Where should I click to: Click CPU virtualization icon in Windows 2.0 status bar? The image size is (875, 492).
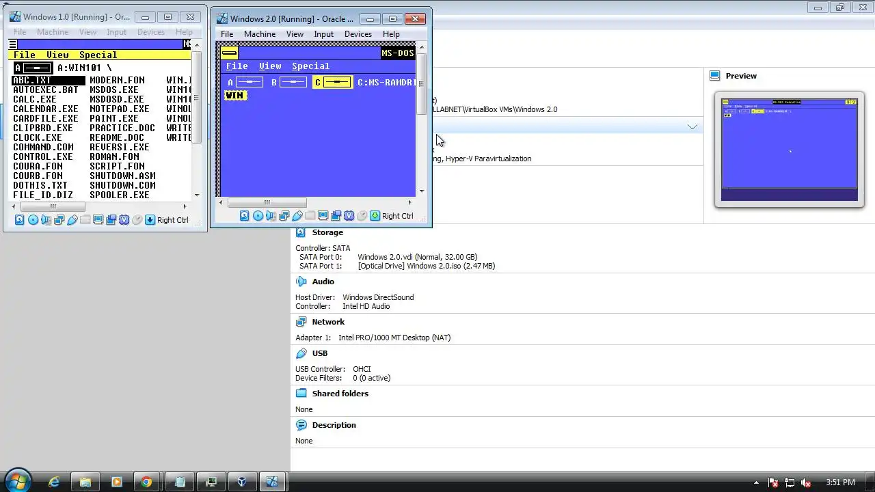349,216
